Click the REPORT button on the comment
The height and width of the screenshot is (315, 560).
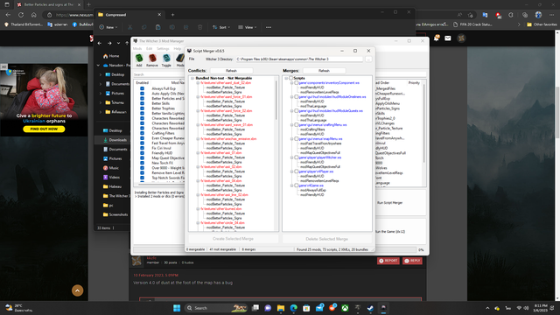388,261
